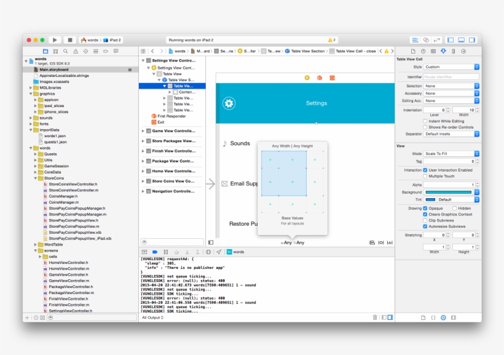The width and height of the screenshot is (504, 355).
Task: Hide the right utilities panel
Action: click(x=473, y=40)
